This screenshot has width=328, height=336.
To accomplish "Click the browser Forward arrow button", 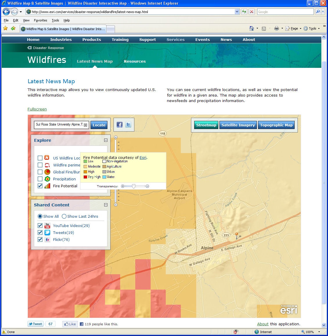I will pyautogui.click(x=14, y=12).
